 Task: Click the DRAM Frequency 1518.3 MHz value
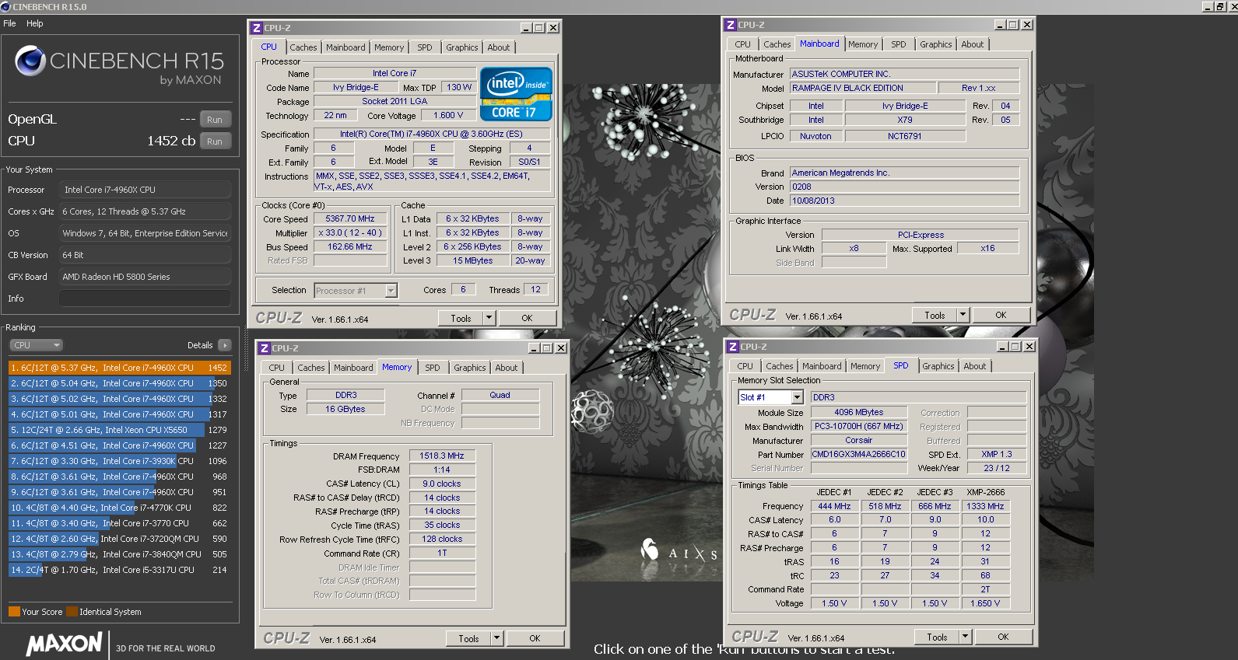442,456
